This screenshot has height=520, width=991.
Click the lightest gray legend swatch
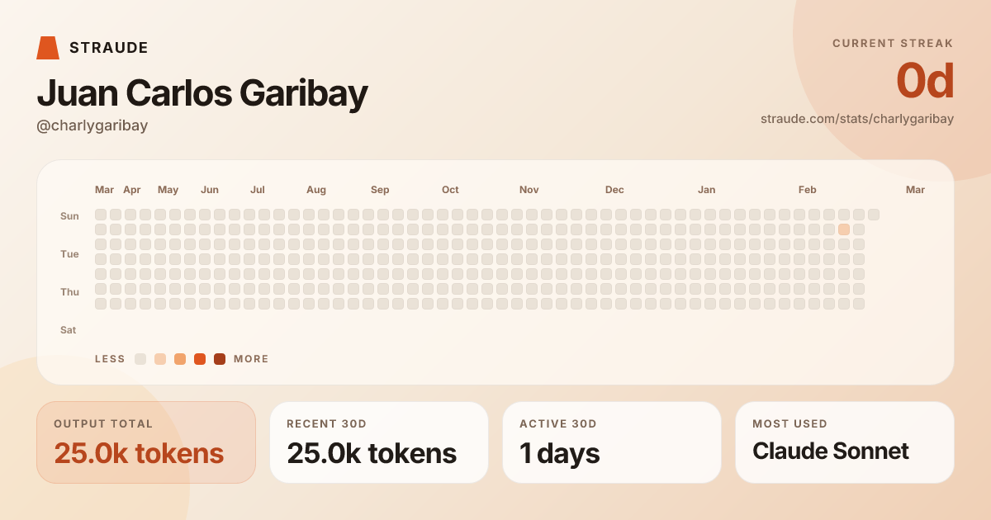tap(140, 359)
